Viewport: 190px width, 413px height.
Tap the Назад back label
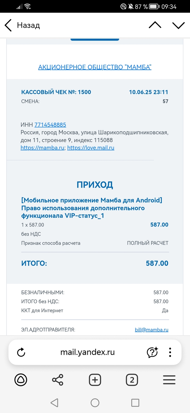coord(28,26)
